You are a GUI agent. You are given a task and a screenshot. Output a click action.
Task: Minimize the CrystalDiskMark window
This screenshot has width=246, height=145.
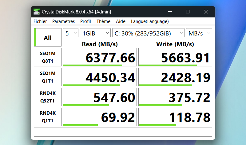click(169, 12)
